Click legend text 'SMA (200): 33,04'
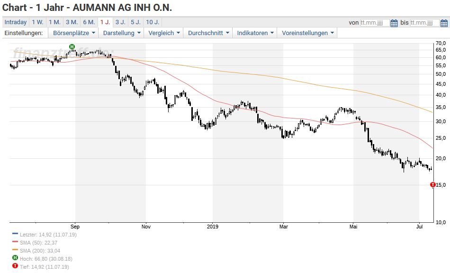The width and height of the screenshot is (450, 273). point(40,251)
